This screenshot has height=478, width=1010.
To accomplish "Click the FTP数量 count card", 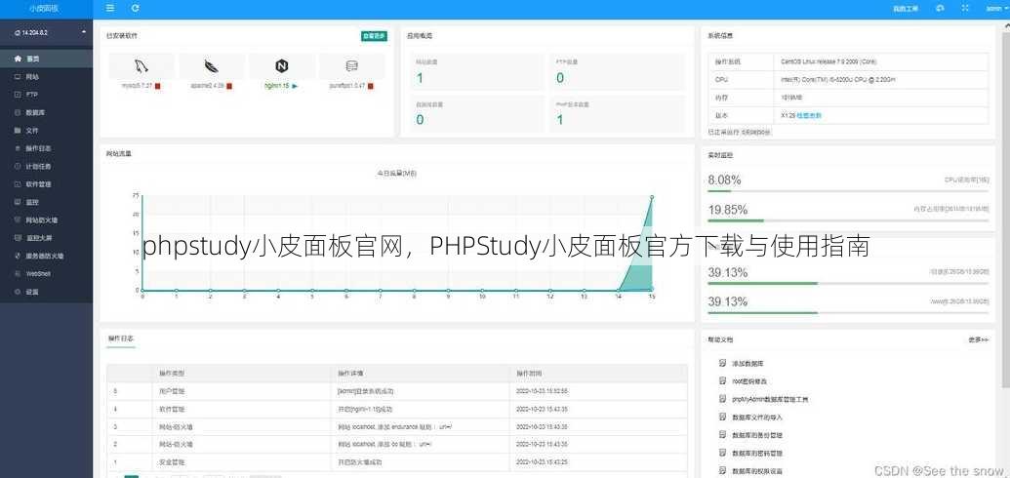I will point(618,71).
